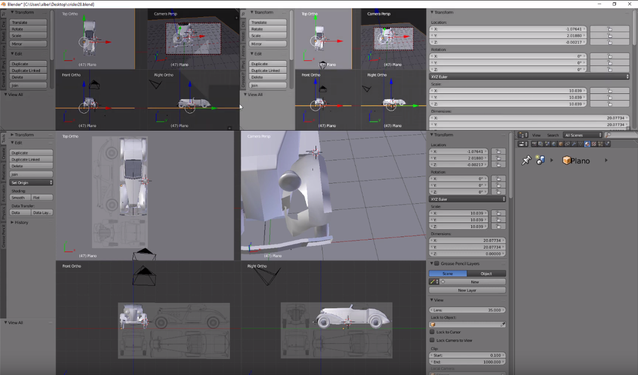
Task: Open the All Scenes dropdown in outliner
Action: coord(582,135)
